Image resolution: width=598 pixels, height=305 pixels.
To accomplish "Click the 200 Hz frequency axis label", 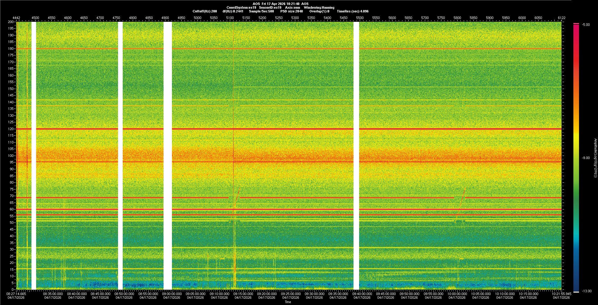I will 11,22.
